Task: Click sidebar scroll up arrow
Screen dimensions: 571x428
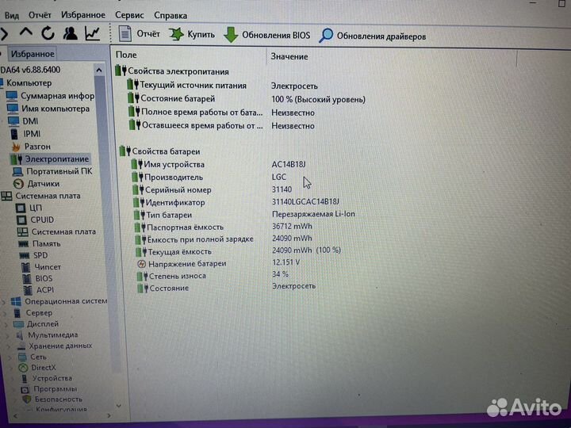Action: click(x=99, y=70)
